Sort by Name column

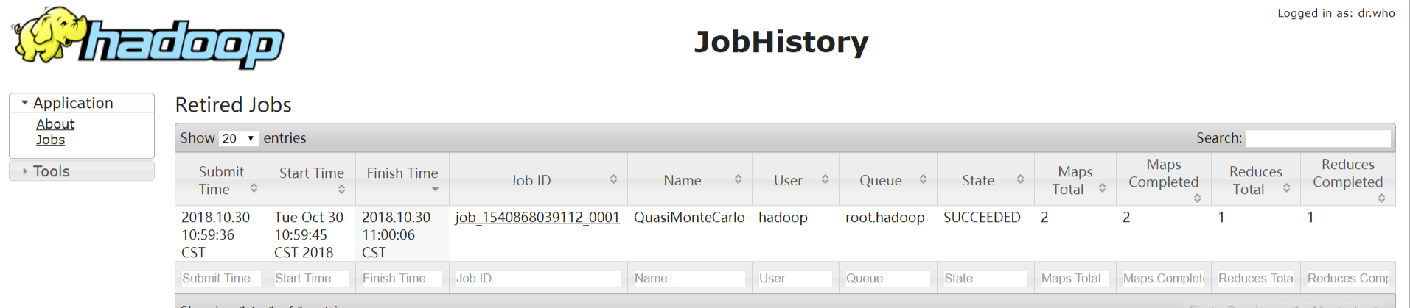[x=689, y=180]
